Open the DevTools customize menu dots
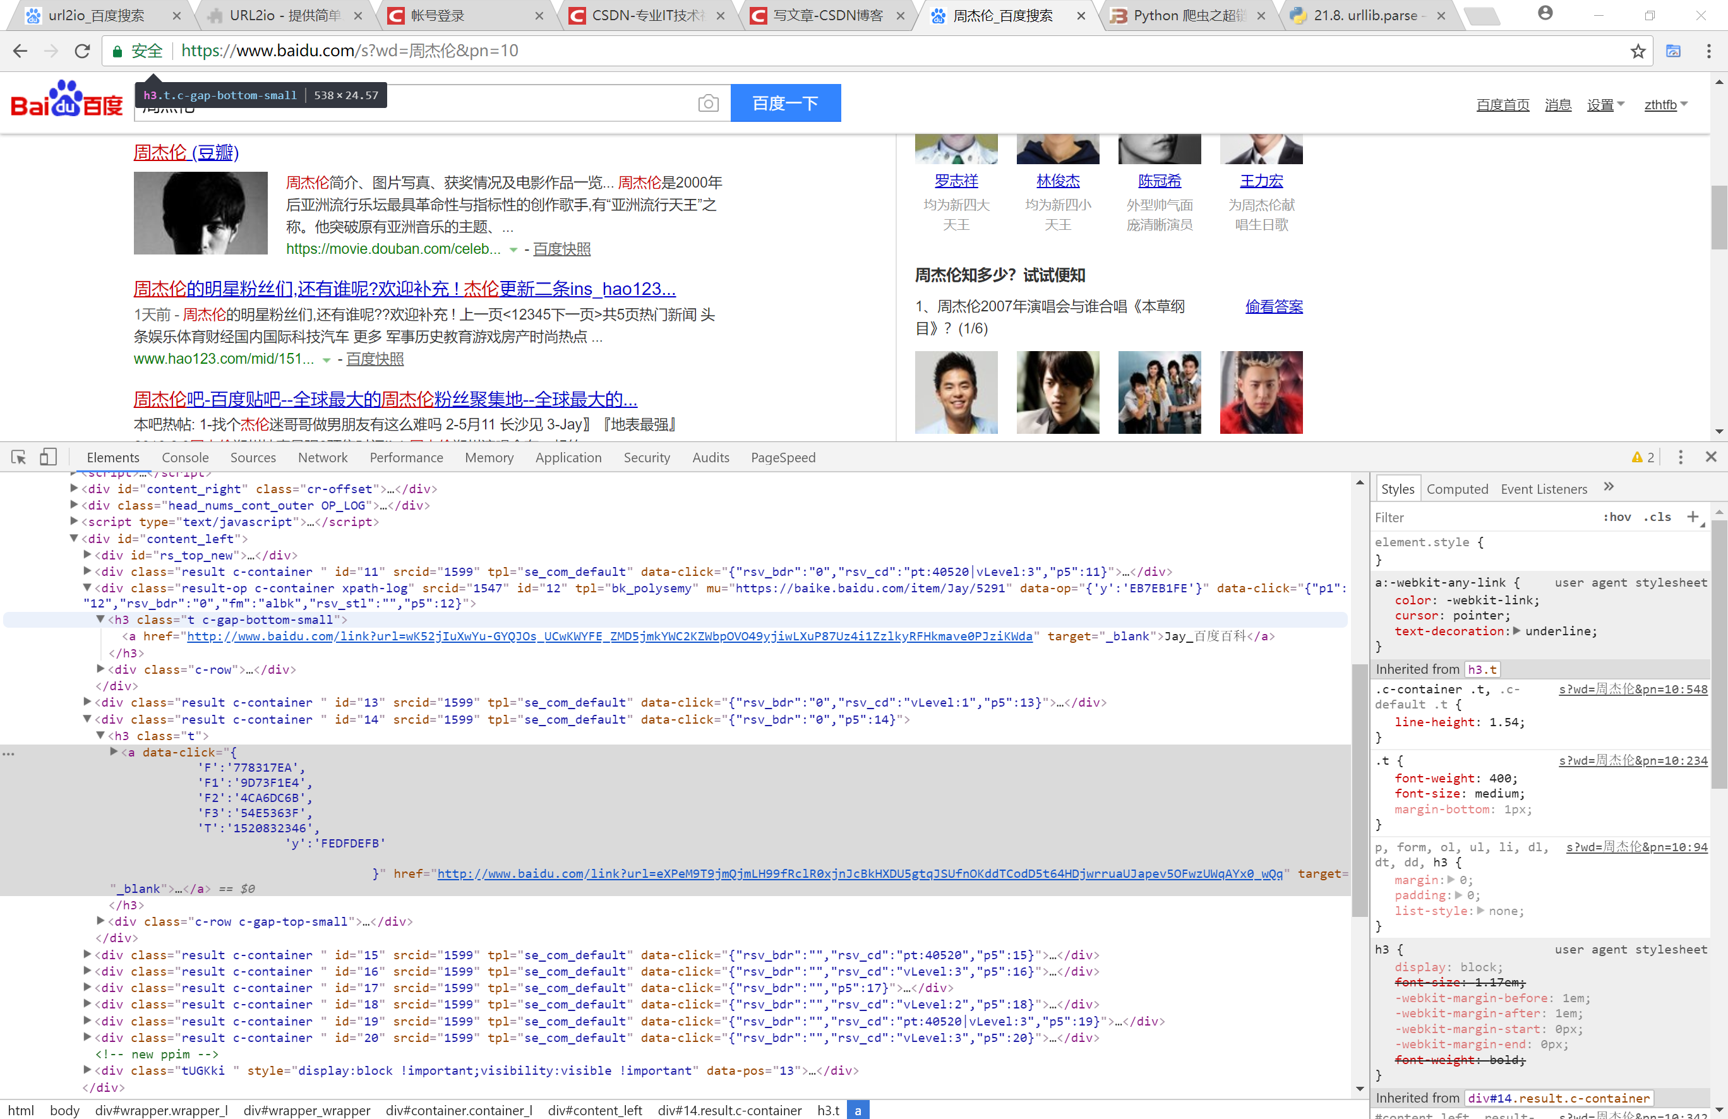Viewport: 1728px width, 1119px height. 1681,457
